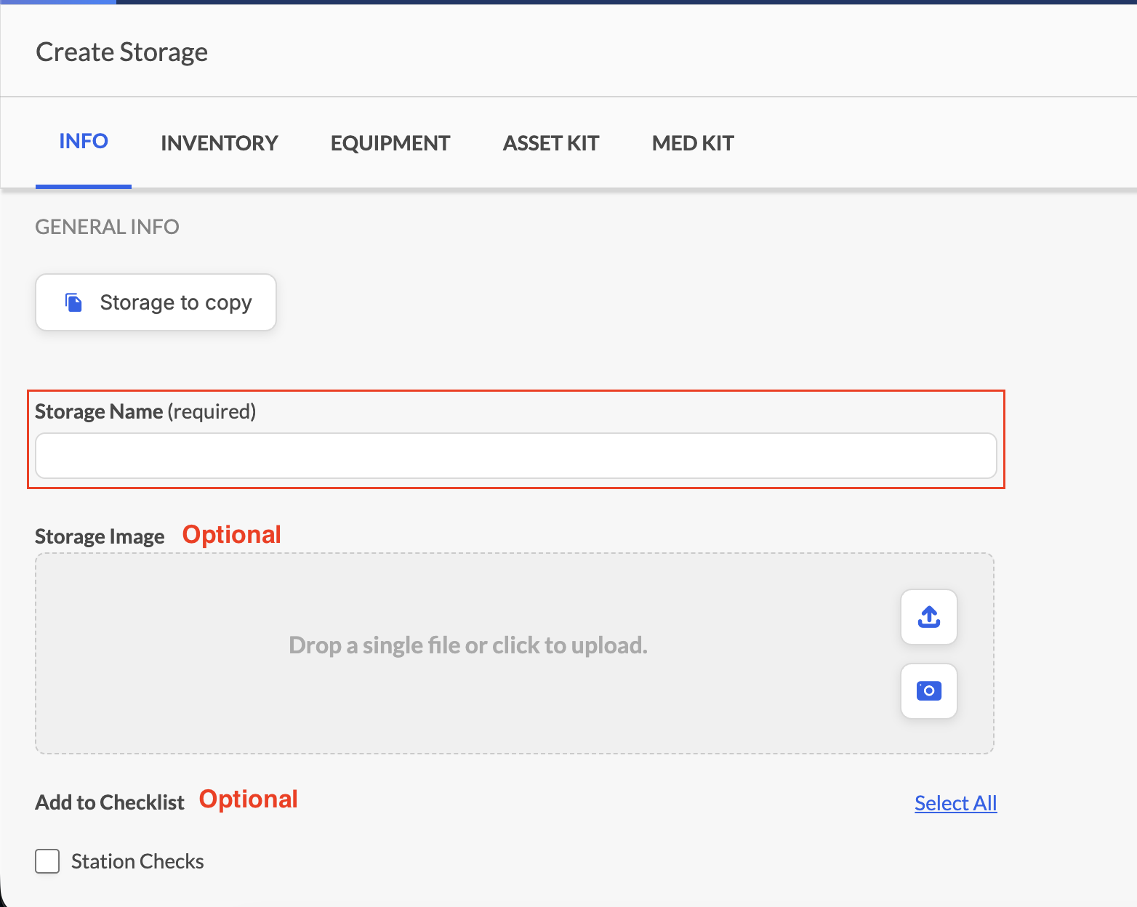
Task: Click the upload file icon button
Action: point(928,617)
